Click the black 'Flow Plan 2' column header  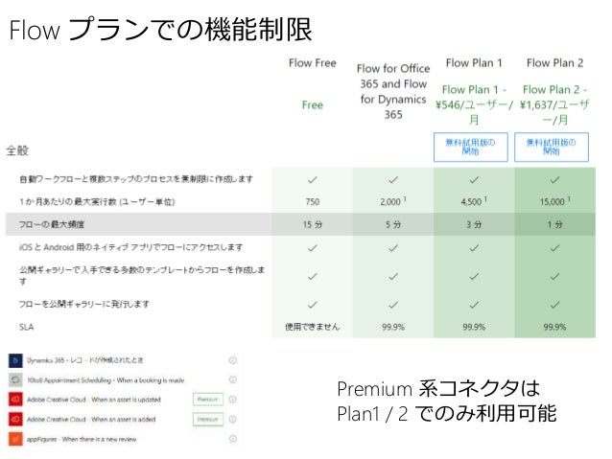(x=554, y=63)
